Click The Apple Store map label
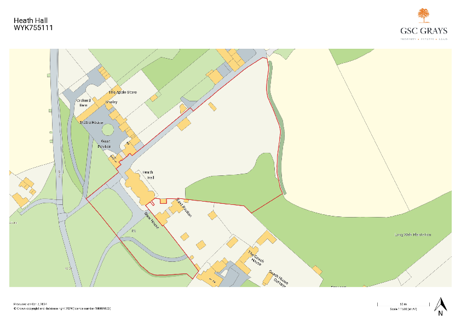461x326 pixels. (x=123, y=93)
